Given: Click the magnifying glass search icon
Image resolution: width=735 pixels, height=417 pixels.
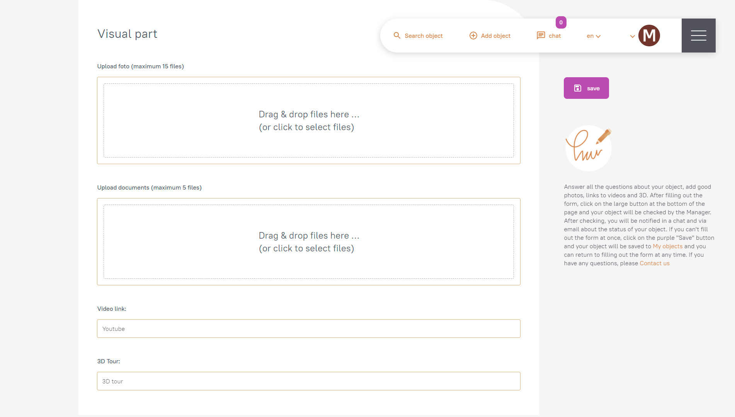Looking at the screenshot, I should (x=397, y=36).
